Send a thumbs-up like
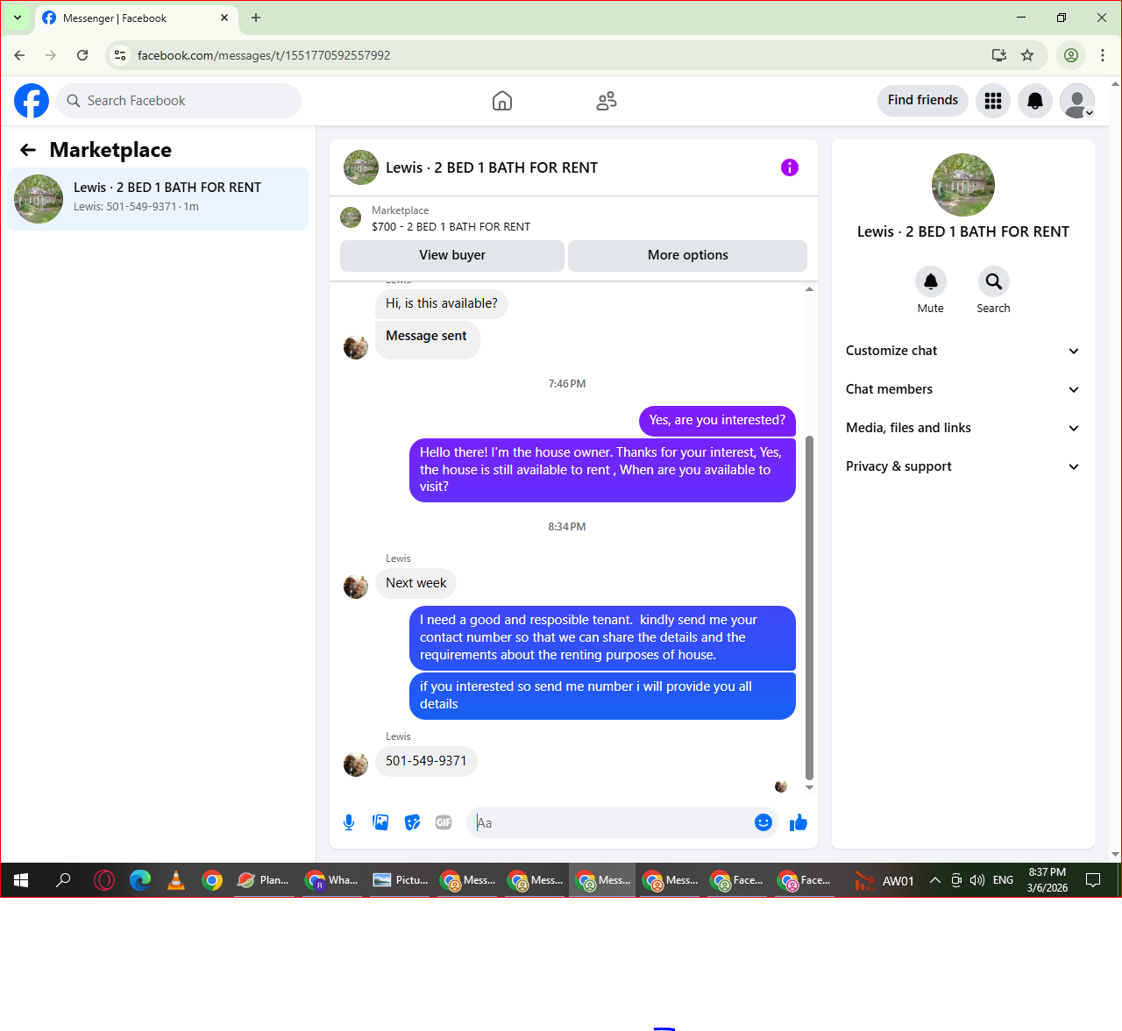The image size is (1122, 1031). pos(799,822)
